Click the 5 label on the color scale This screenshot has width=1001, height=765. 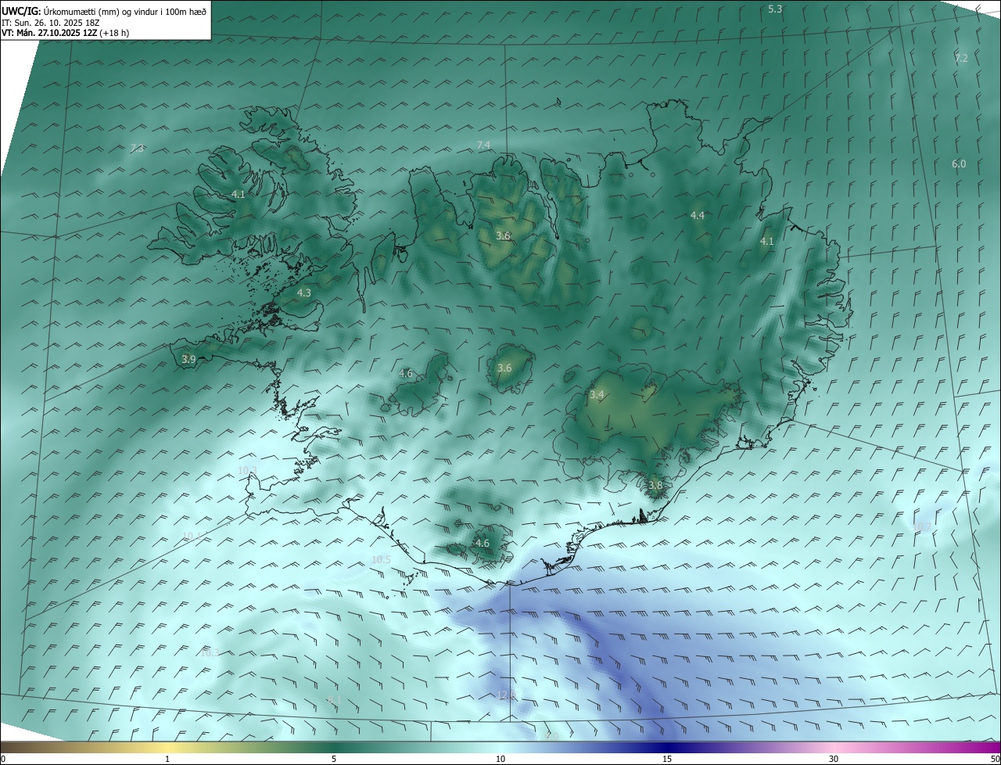[x=334, y=759]
